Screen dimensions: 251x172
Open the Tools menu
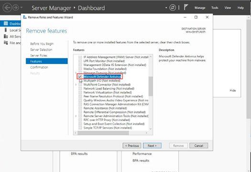215,8
